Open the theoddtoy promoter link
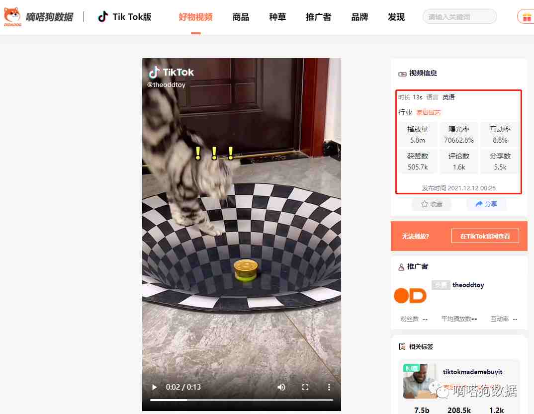The width and height of the screenshot is (534, 414). pyautogui.click(x=468, y=285)
